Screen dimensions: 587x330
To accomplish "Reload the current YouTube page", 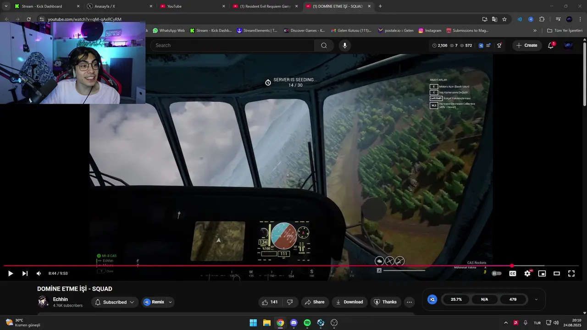I will point(28,19).
